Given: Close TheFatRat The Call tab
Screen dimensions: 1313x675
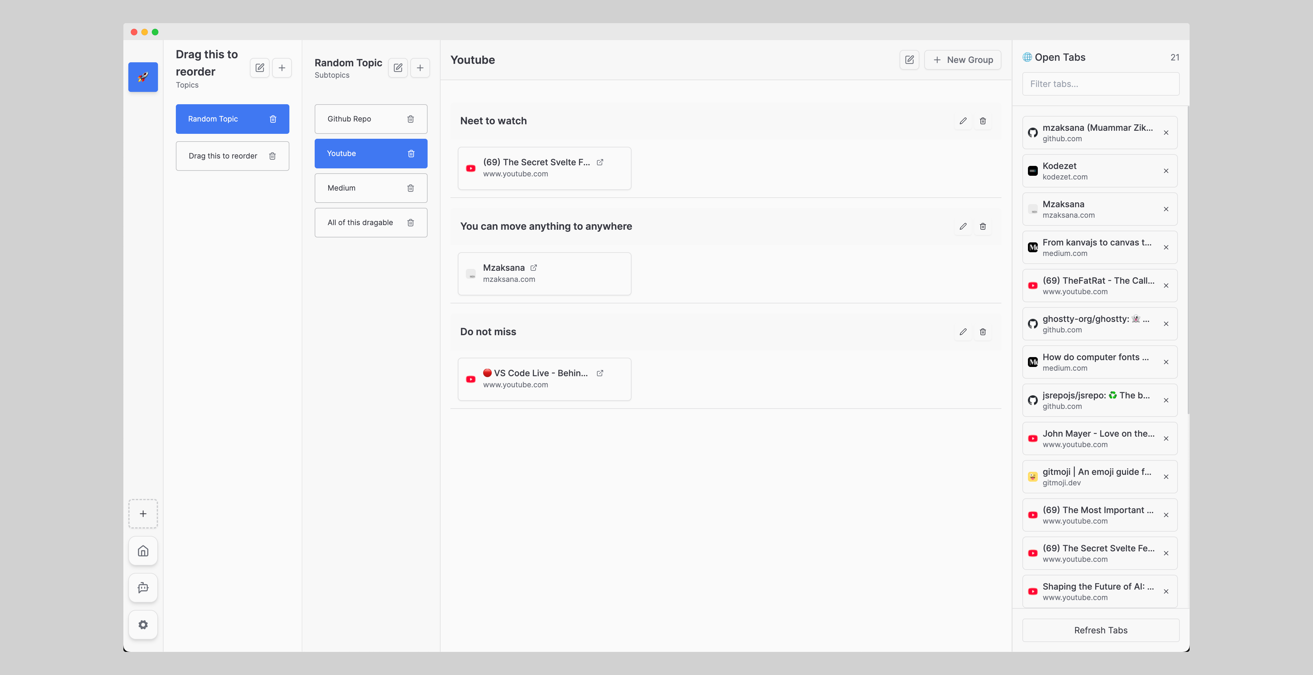Looking at the screenshot, I should click(1166, 285).
